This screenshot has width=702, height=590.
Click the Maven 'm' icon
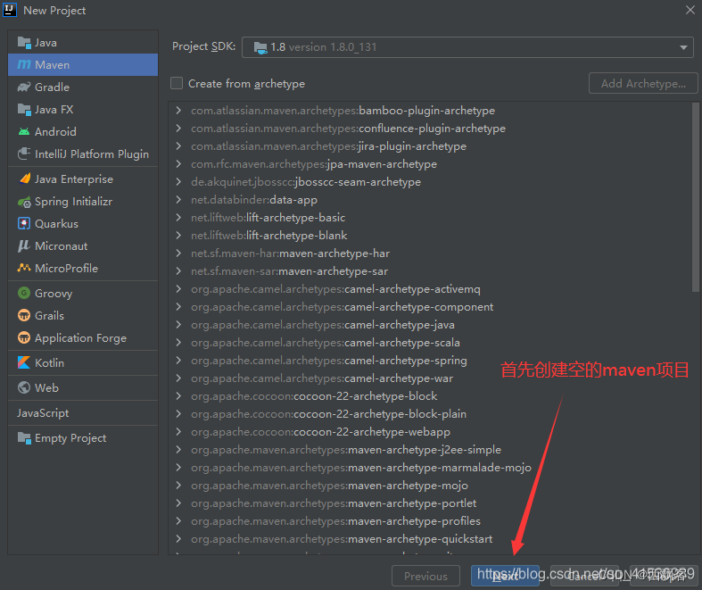click(x=24, y=64)
